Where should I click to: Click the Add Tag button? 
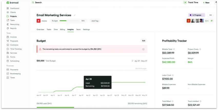coord(95,21)
